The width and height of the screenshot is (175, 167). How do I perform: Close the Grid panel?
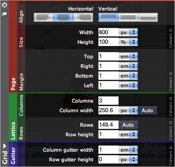pyautogui.click(x=4, y=5)
